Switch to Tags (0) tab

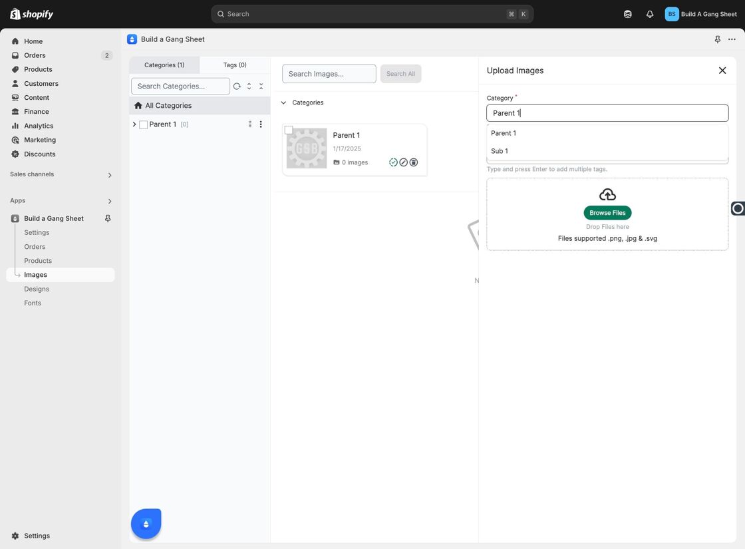click(x=235, y=65)
